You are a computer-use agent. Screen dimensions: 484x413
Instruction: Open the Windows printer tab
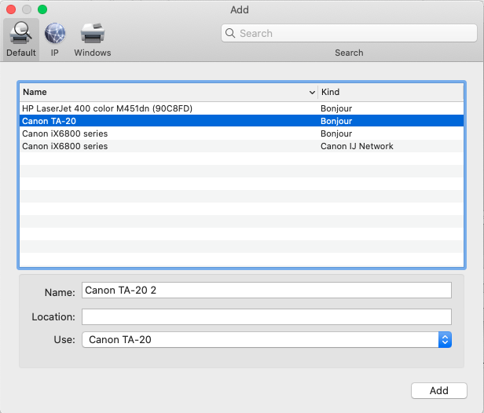92,39
